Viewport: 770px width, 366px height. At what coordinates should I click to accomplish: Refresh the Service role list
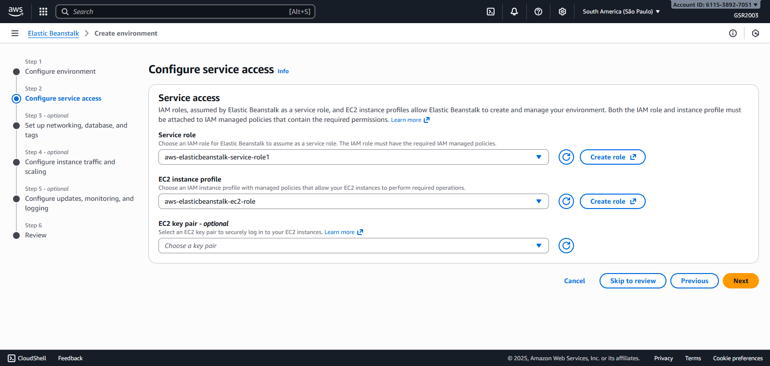pyautogui.click(x=566, y=157)
